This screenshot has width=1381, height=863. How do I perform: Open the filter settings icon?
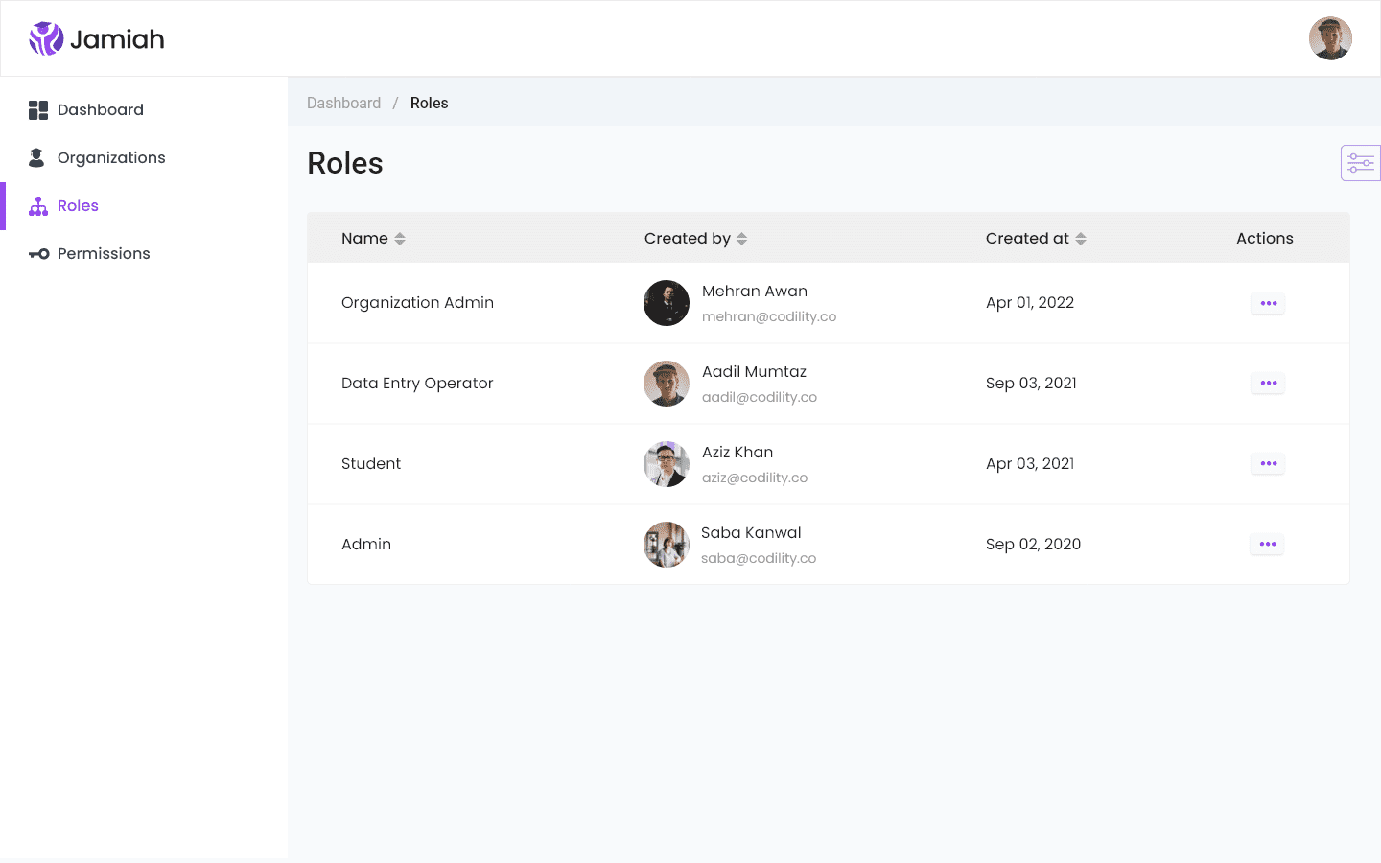pos(1360,163)
